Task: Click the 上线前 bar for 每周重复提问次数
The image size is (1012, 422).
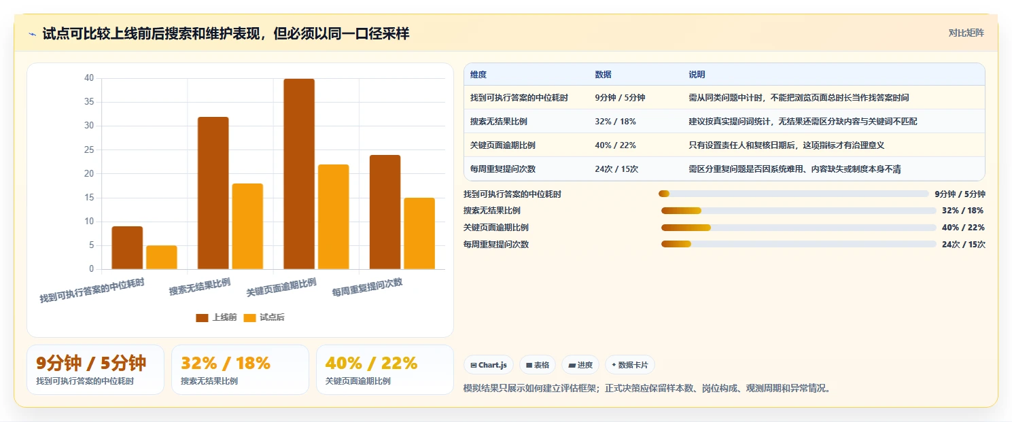Action: click(385, 212)
